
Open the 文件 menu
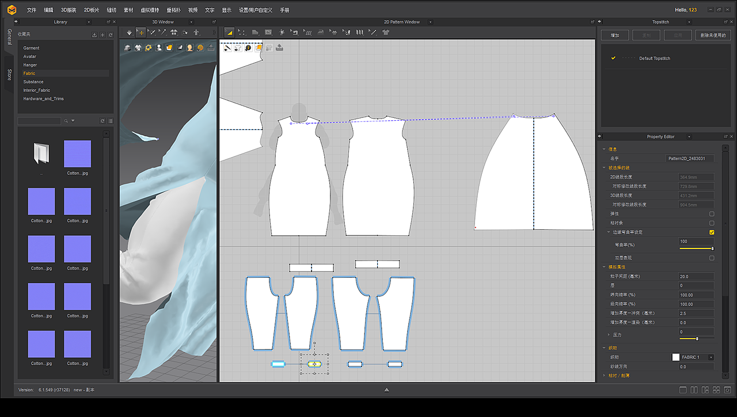(32, 10)
